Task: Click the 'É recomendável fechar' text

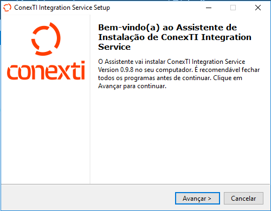Action: pos(227,70)
